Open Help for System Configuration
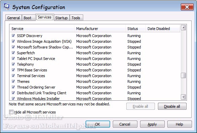197x133 pixels. tap(179, 124)
